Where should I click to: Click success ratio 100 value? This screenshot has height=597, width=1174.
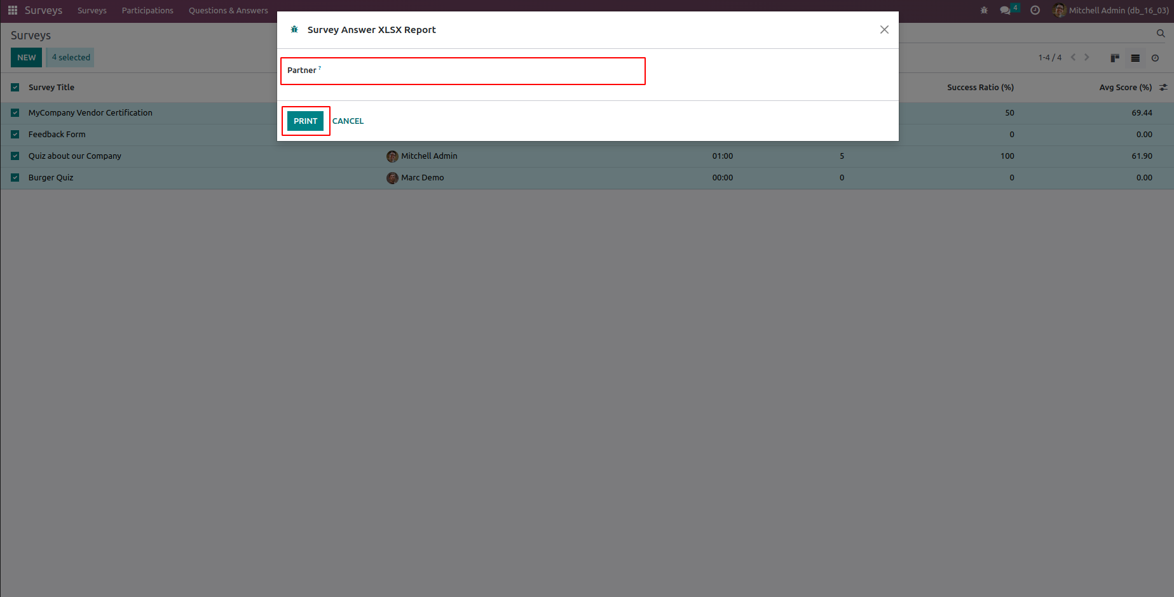click(1007, 156)
